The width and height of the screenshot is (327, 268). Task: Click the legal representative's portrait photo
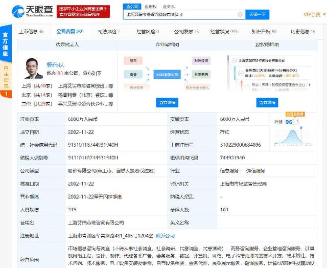[x=34, y=68]
